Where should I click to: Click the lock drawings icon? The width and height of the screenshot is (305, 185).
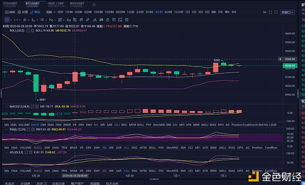[108, 20]
